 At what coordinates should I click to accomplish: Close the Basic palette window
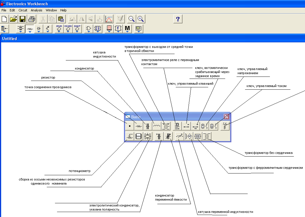point(226,117)
